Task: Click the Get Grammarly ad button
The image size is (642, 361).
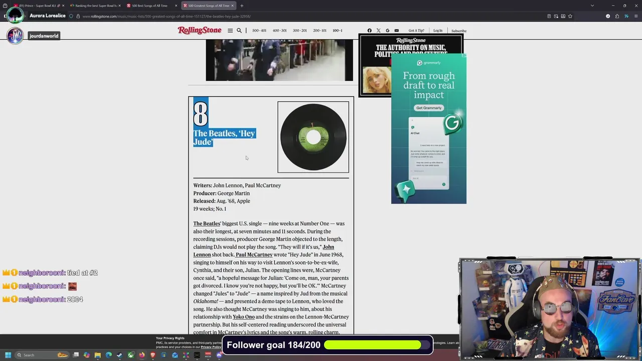Action: tap(429, 108)
